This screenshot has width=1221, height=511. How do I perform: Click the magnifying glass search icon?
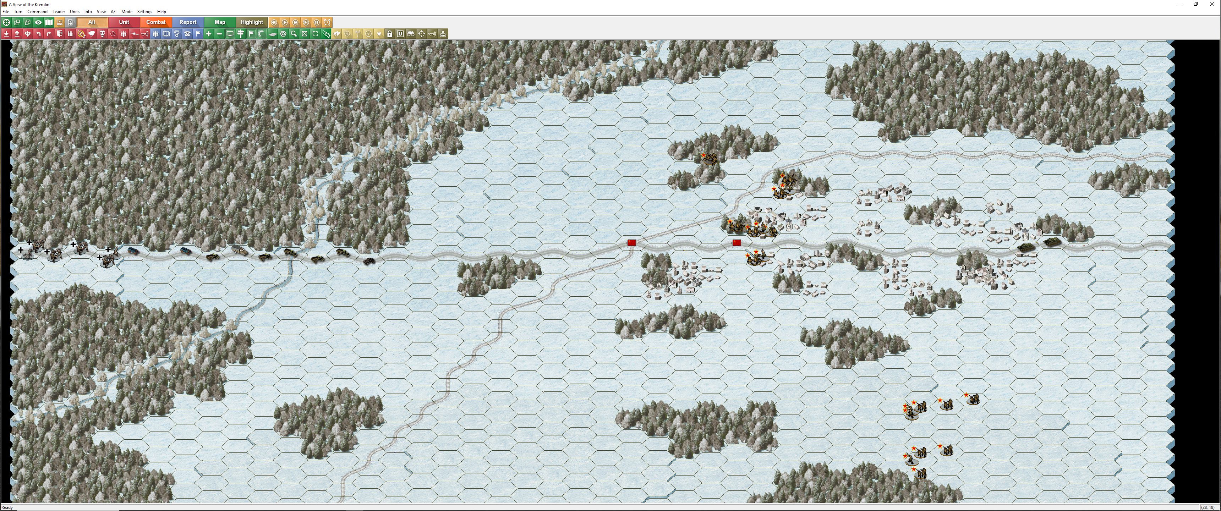coord(294,34)
